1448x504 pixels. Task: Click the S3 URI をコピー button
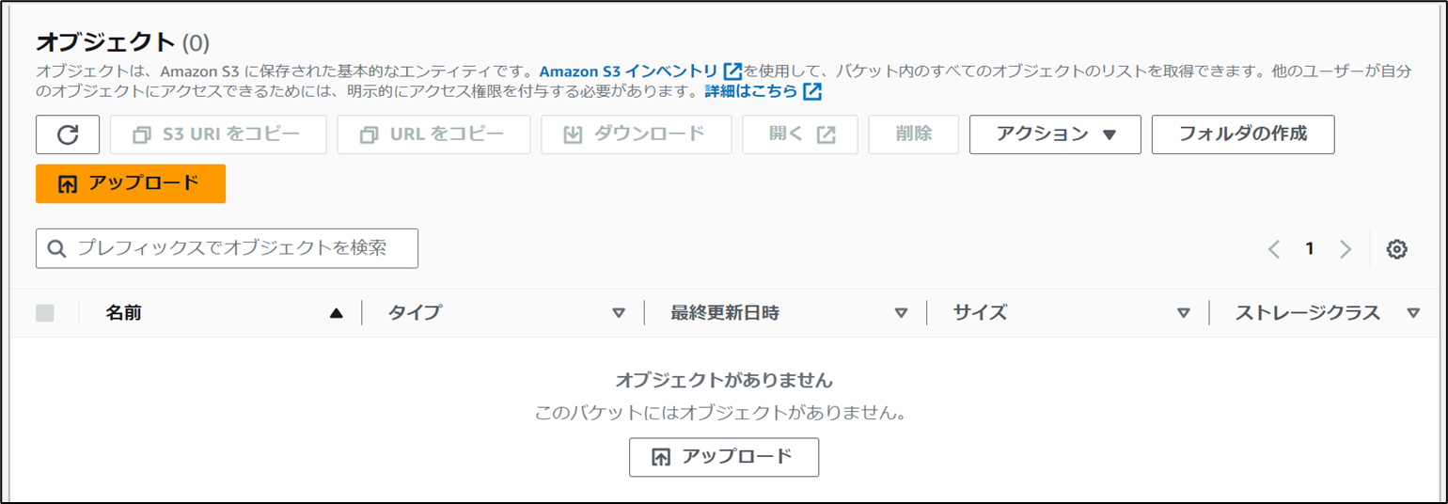coord(218,134)
